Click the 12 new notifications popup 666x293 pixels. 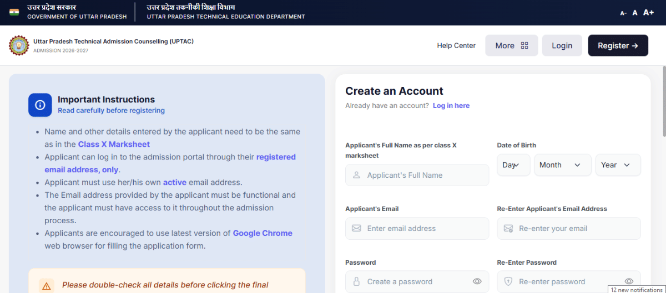[x=637, y=289]
